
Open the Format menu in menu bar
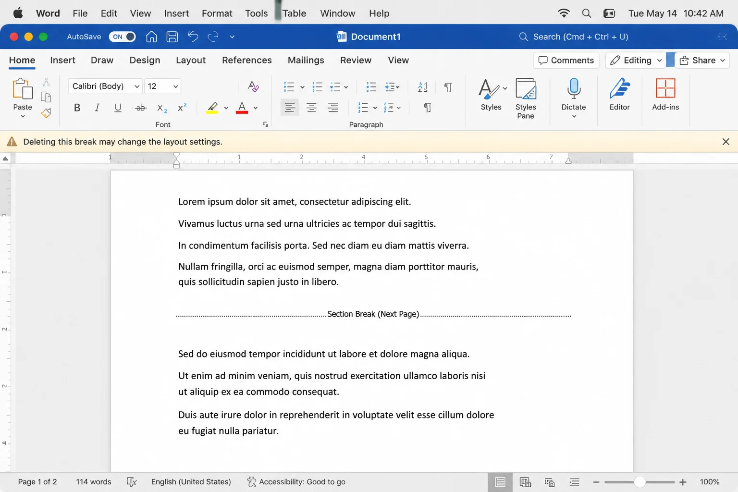pos(217,13)
